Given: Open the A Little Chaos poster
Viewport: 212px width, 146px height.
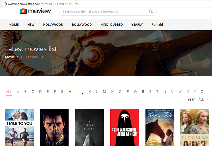Looking at the screenshot, I should (195, 127).
